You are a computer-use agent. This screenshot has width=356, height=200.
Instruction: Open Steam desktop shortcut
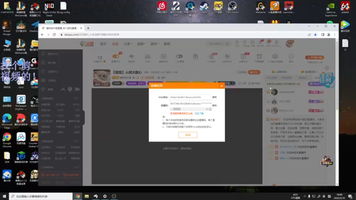coord(204,8)
